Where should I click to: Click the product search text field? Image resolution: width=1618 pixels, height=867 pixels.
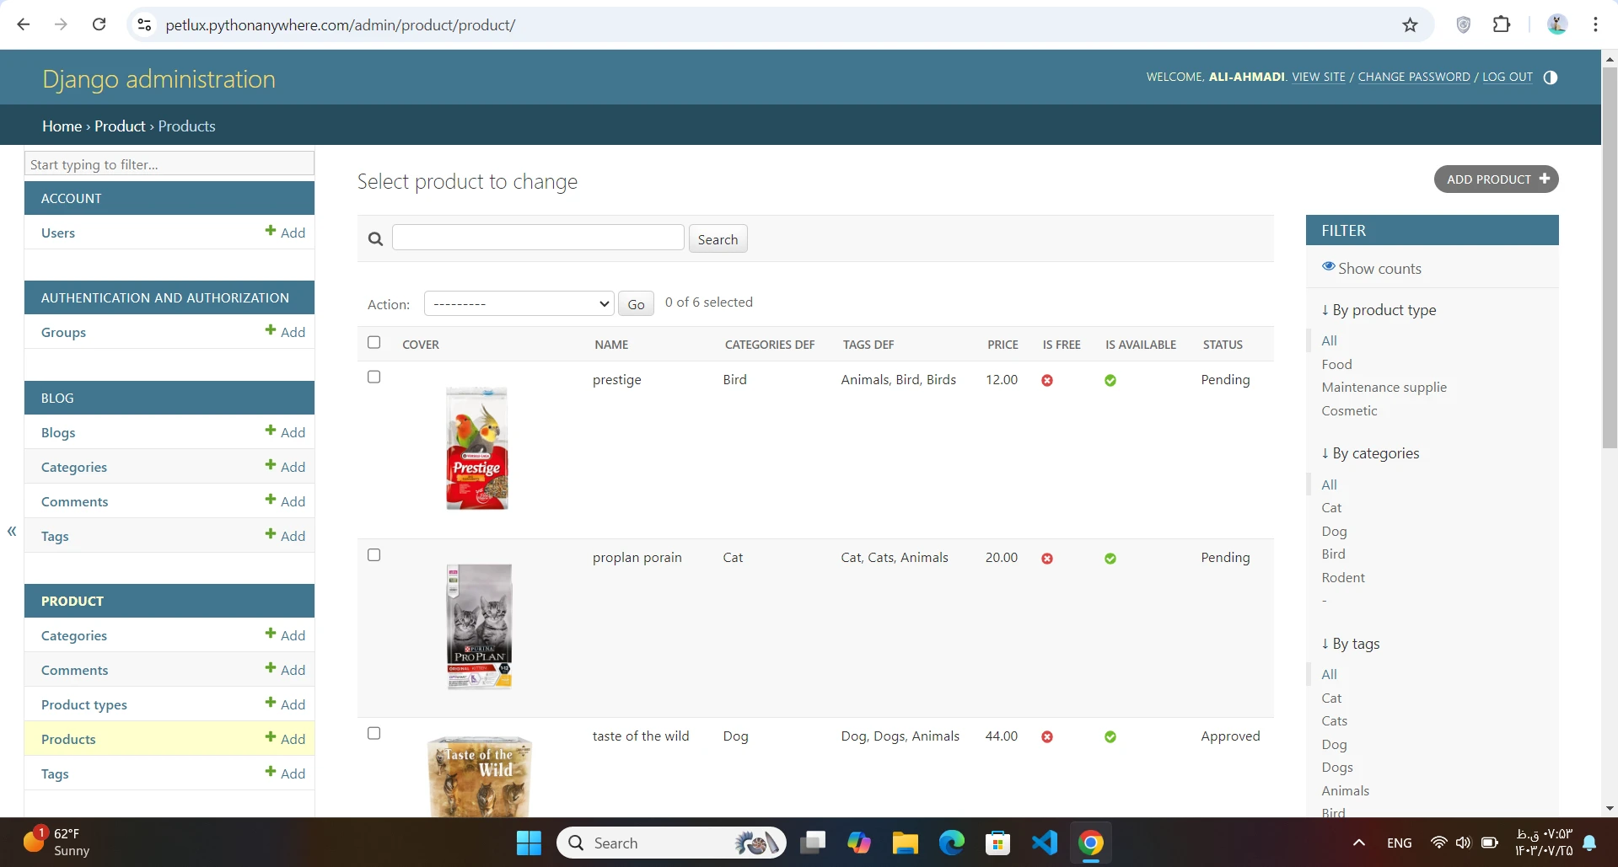pyautogui.click(x=538, y=238)
